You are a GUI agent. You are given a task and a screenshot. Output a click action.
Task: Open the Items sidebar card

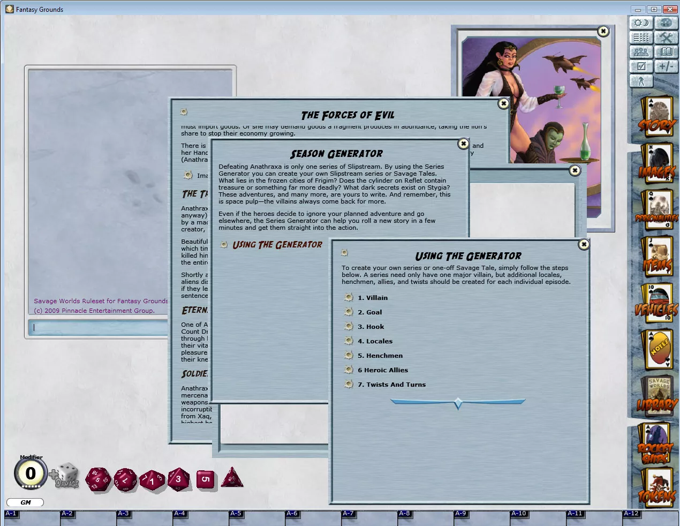click(656, 257)
